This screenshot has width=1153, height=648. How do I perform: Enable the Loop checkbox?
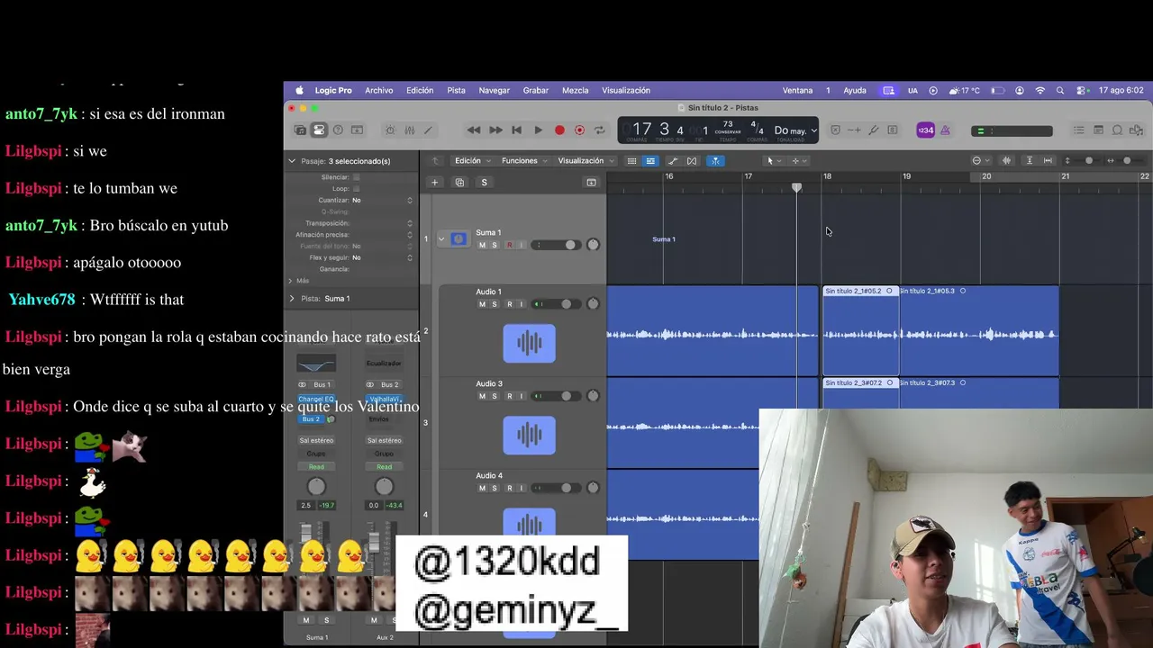(357, 189)
